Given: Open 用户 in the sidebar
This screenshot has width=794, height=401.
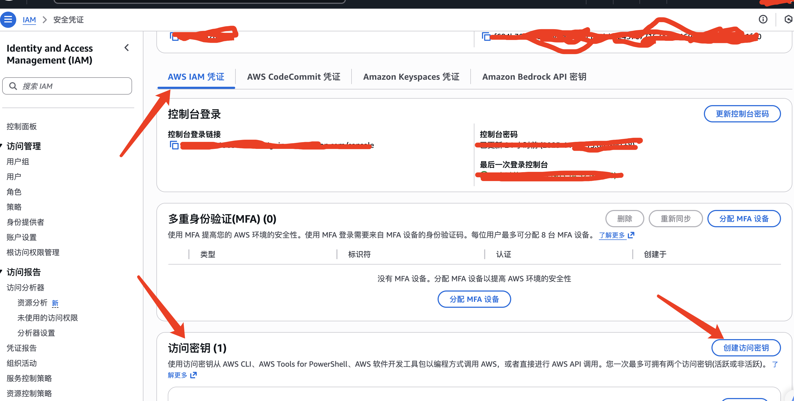Looking at the screenshot, I should tap(14, 177).
